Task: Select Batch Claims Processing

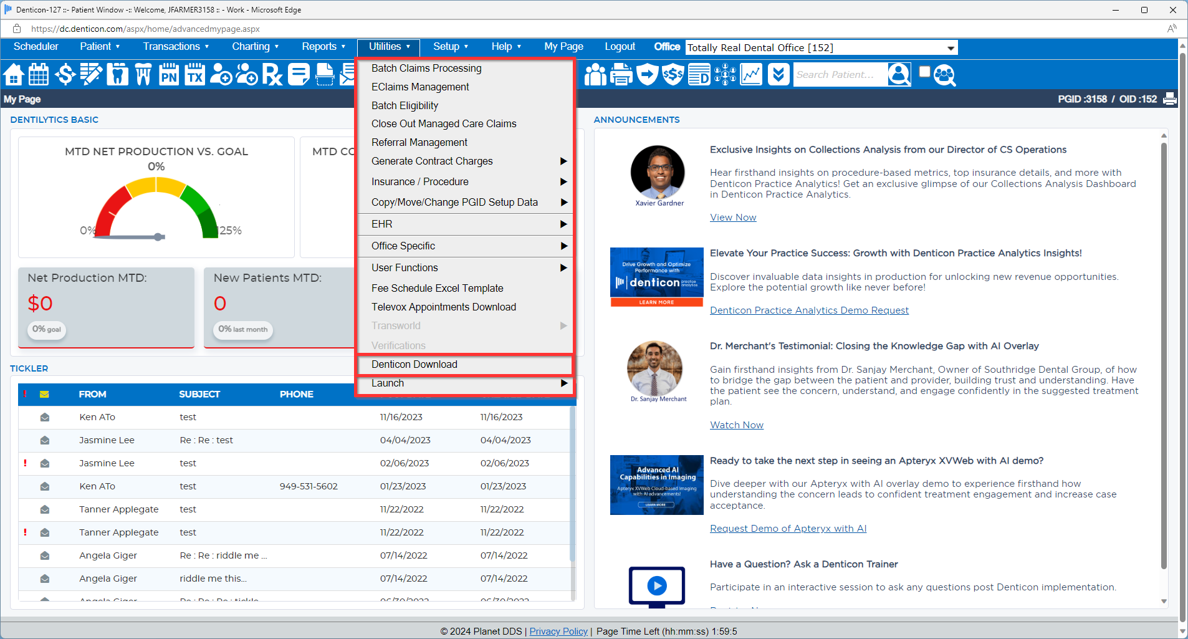Action: [x=426, y=68]
